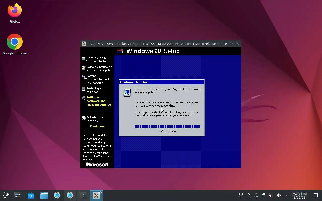Click PCem title bar minimize chevron
Viewport: 322px width, 201px height.
point(232,44)
